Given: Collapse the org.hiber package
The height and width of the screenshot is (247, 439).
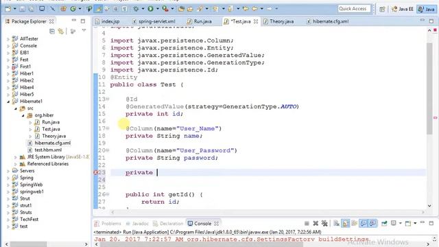Looking at the screenshot, I should pos(23,115).
